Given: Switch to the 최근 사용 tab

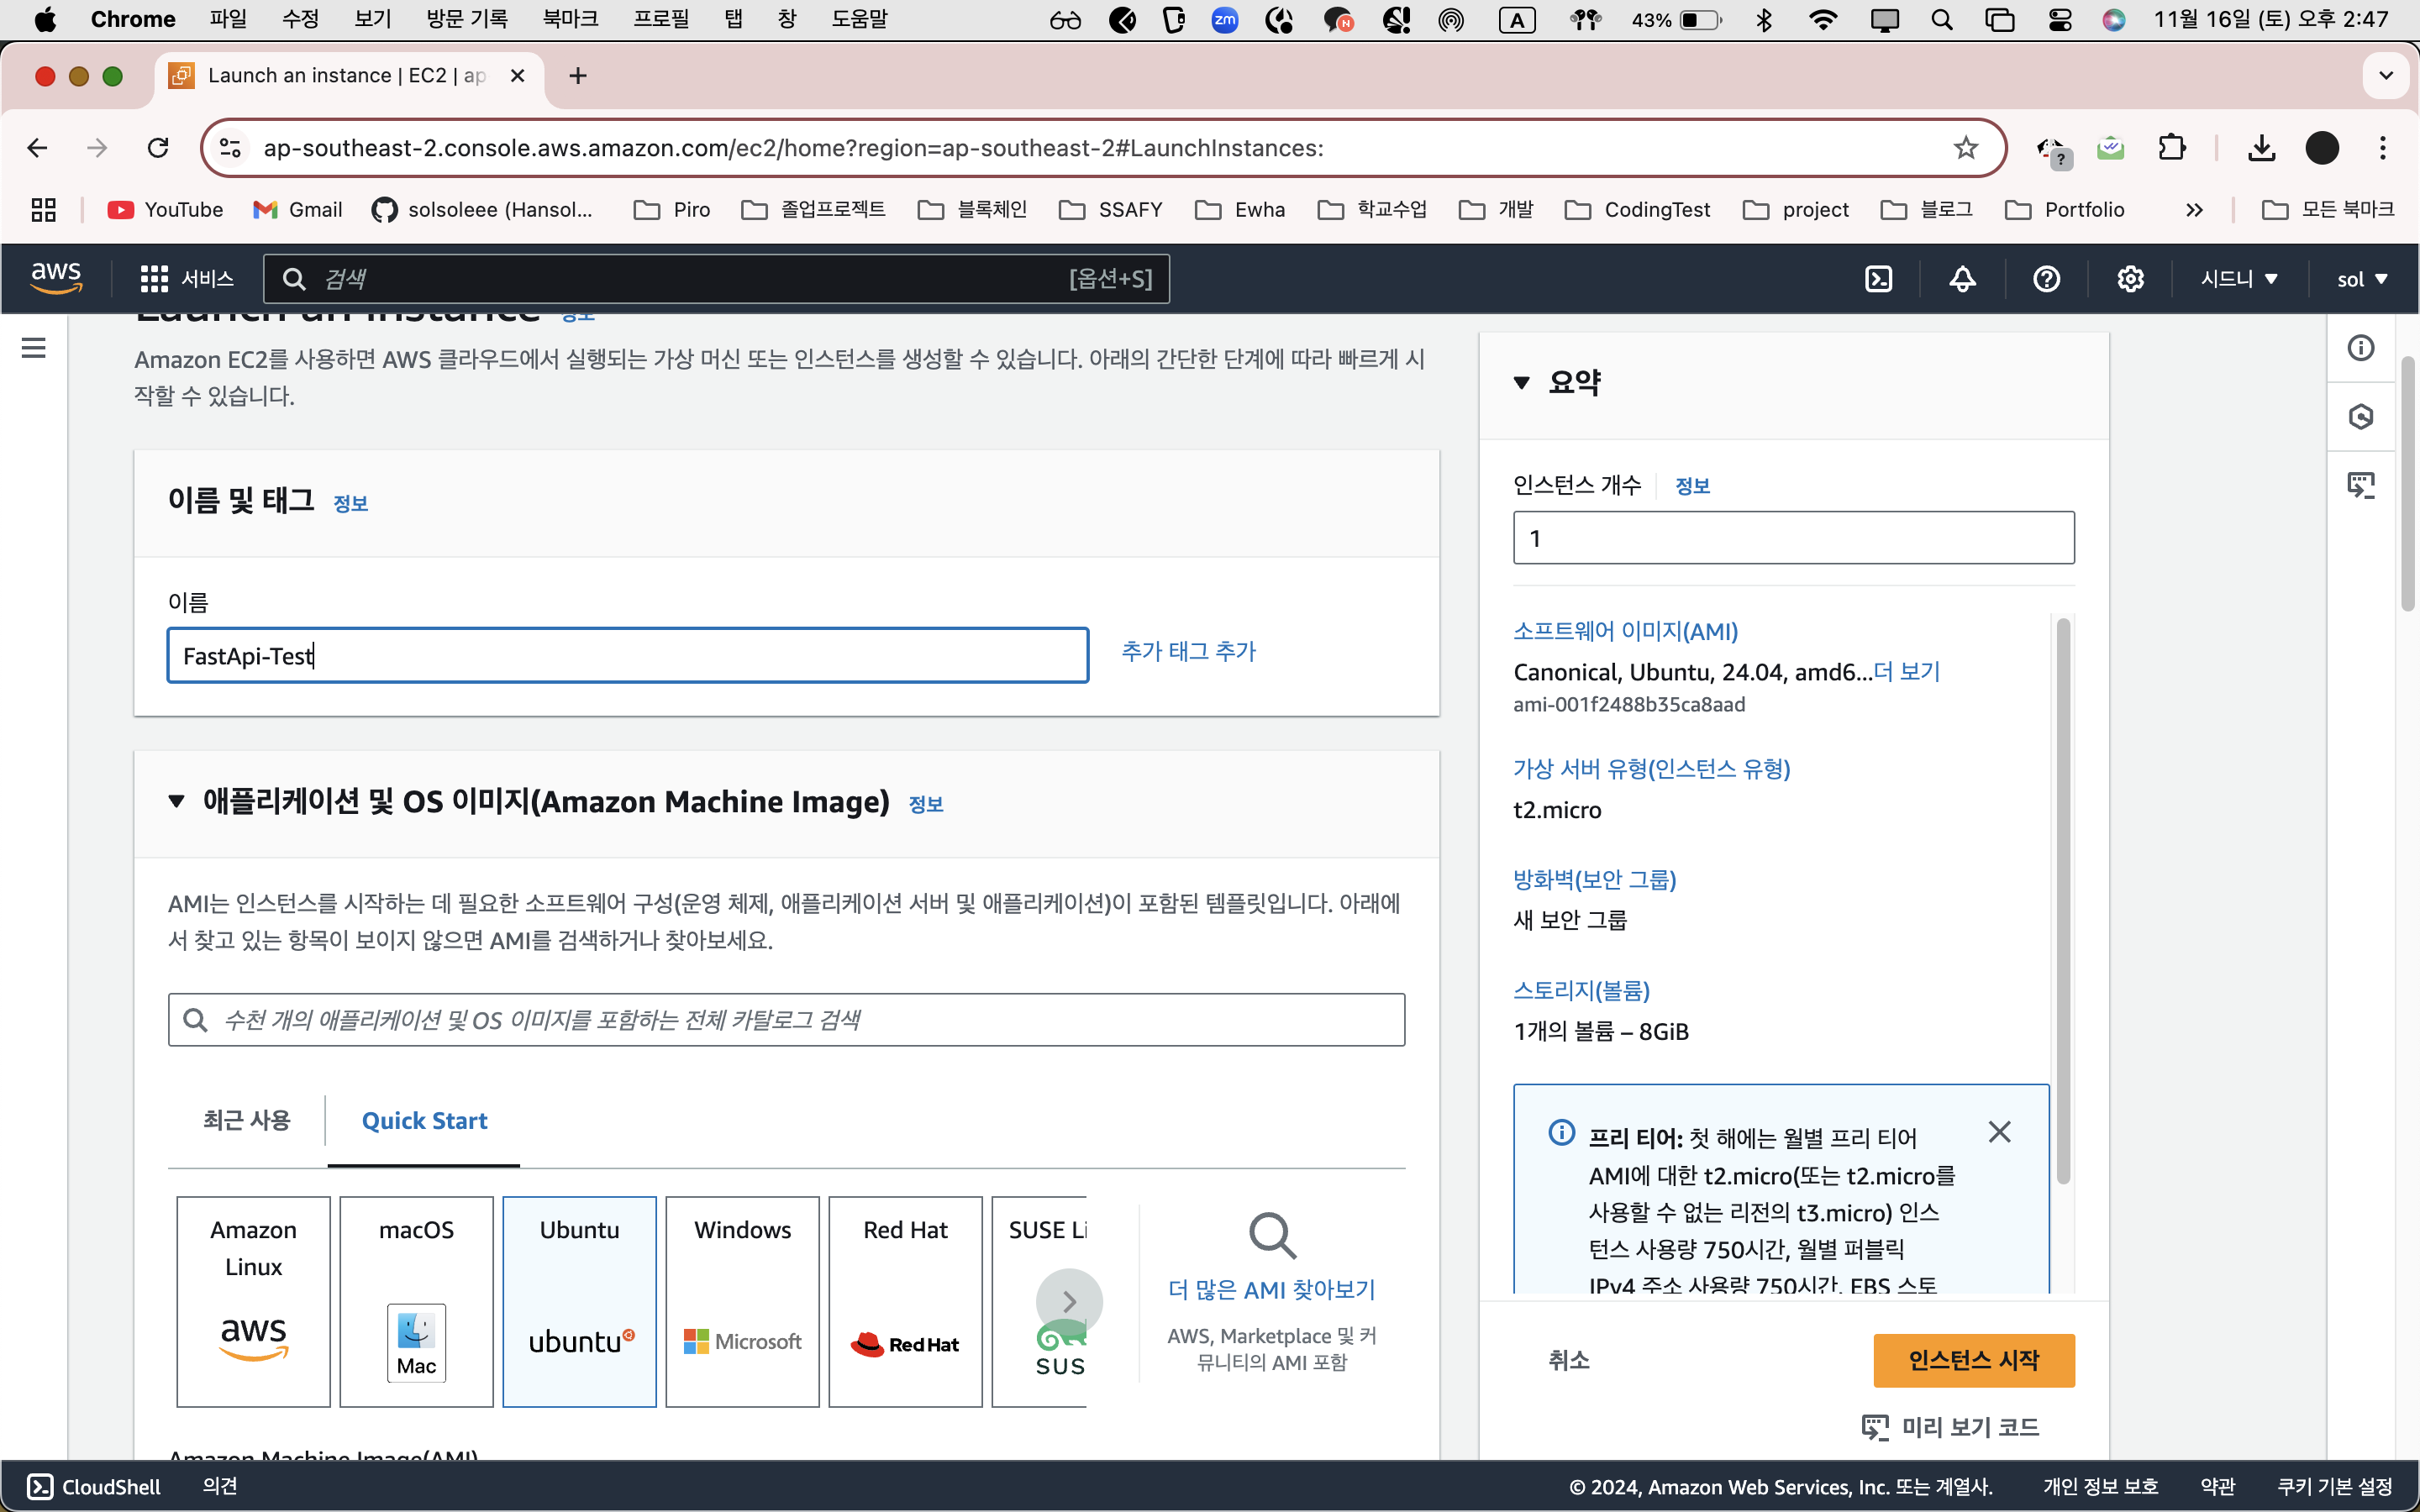Looking at the screenshot, I should 247,1120.
